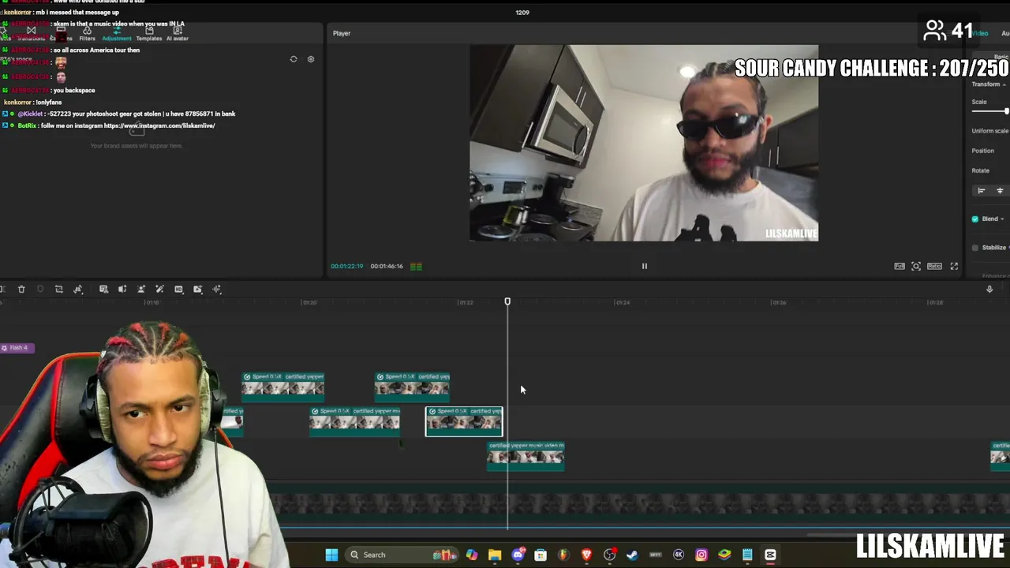Delete the selected clip with the trash icon
This screenshot has height=568, width=1010.
tap(21, 290)
